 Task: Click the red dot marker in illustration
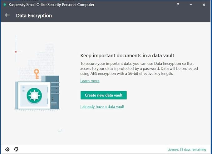pyautogui.click(x=16, y=52)
